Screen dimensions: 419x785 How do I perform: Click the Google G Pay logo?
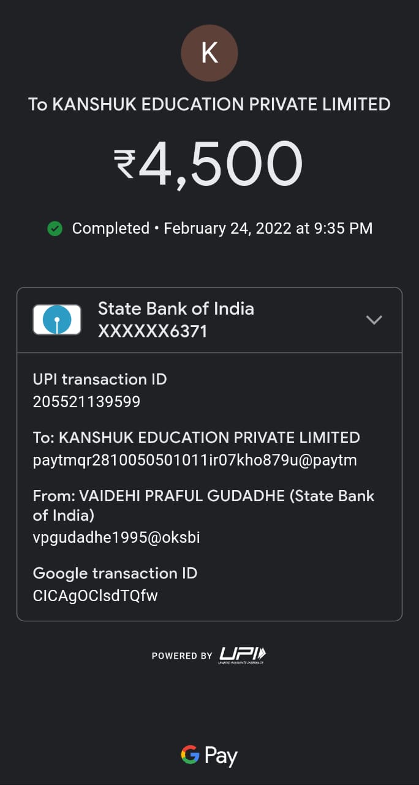(x=209, y=756)
